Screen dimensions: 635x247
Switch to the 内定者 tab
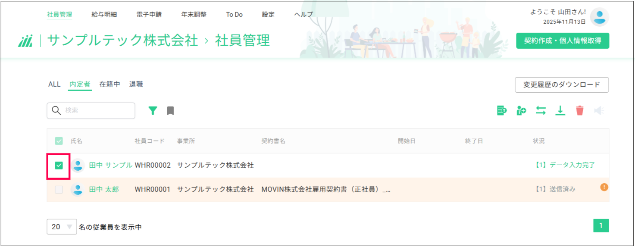(x=80, y=84)
